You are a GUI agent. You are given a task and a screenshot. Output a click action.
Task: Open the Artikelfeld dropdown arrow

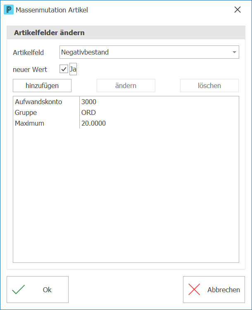coord(234,52)
